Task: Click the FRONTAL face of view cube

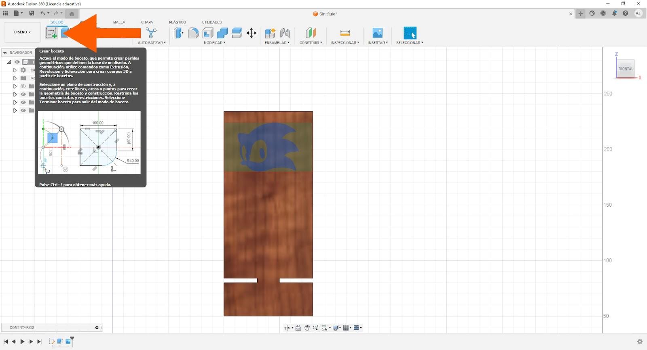Action: (x=626, y=69)
